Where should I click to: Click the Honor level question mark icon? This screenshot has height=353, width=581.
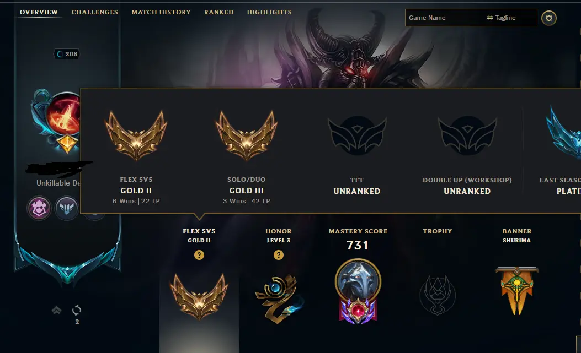coord(278,255)
